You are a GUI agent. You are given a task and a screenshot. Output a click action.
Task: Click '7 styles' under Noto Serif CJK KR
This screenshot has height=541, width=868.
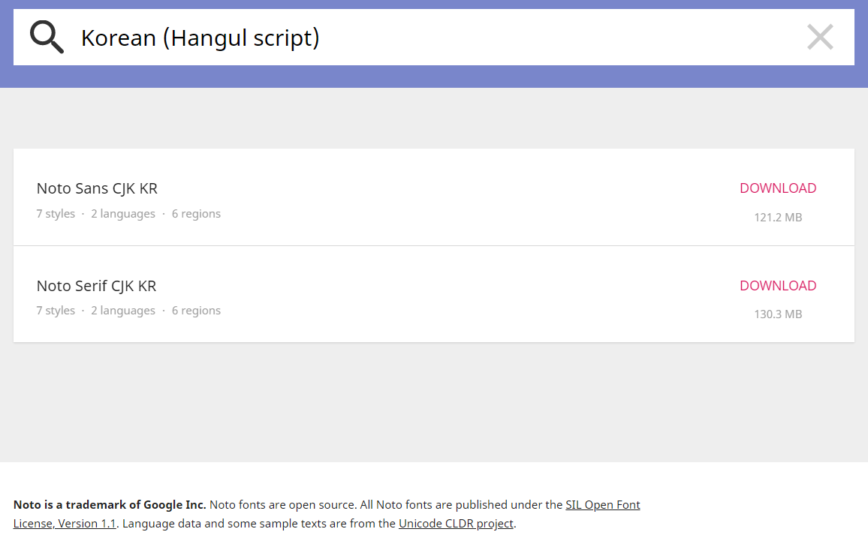(x=56, y=311)
